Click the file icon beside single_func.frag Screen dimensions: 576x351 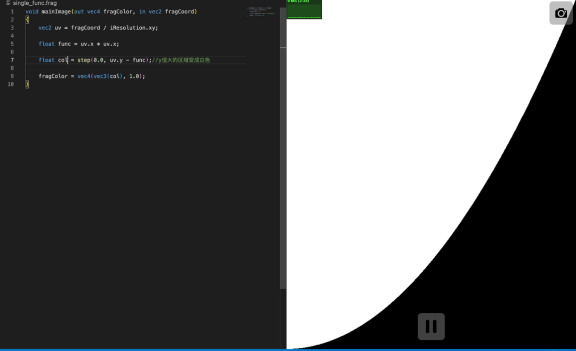point(8,3)
